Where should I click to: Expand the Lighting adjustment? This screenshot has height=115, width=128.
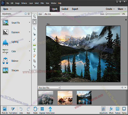click(29, 42)
